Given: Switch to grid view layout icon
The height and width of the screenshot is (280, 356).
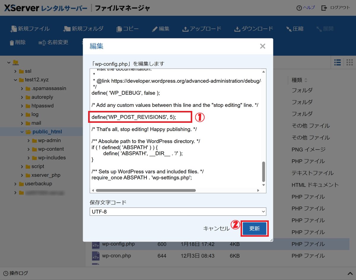Looking at the screenshot, I should tap(349, 62).
